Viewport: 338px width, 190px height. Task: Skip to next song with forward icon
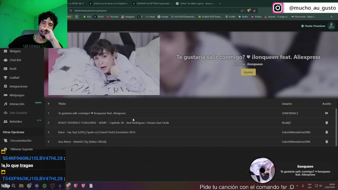[x=327, y=113]
